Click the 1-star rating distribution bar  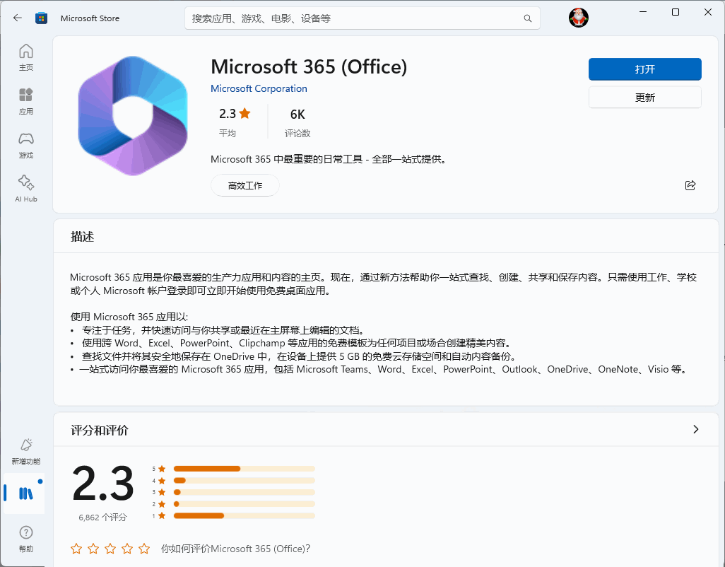244,515
